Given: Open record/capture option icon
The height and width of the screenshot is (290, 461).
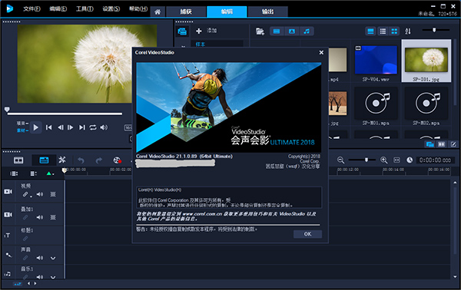Looking at the screenshot, I should [x=118, y=160].
